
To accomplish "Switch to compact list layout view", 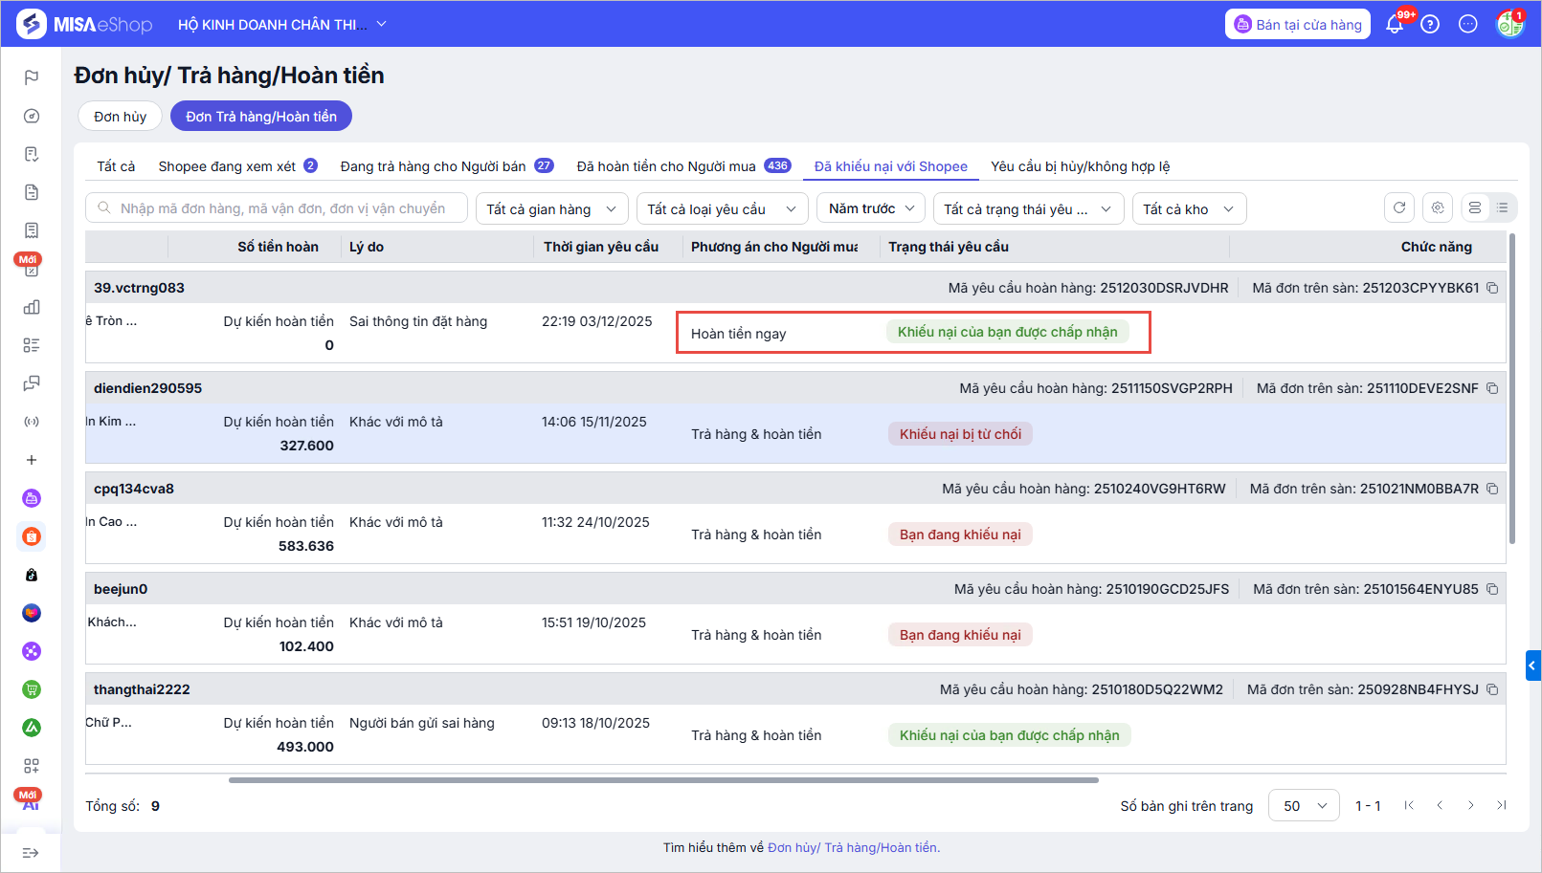I will (x=1502, y=208).
